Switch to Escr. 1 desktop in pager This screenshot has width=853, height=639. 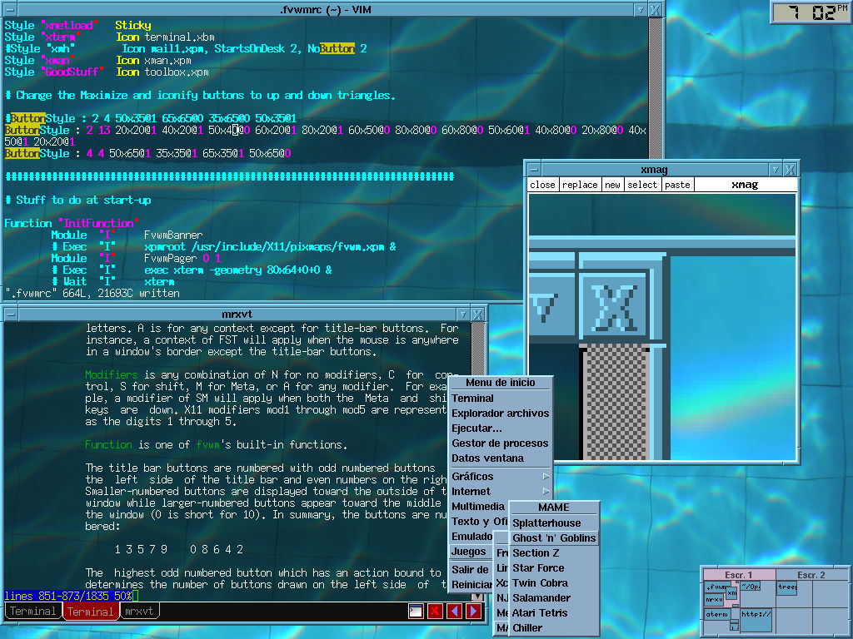739,575
